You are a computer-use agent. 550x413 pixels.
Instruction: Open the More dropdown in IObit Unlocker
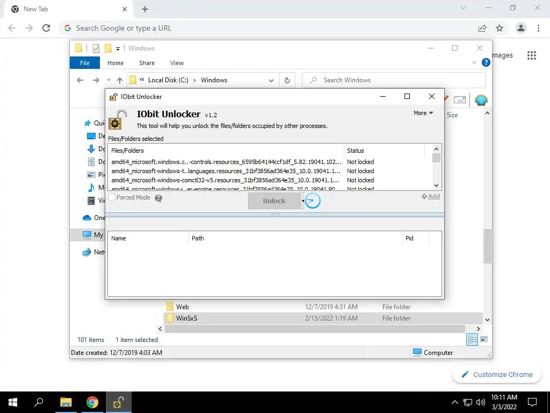pos(423,113)
